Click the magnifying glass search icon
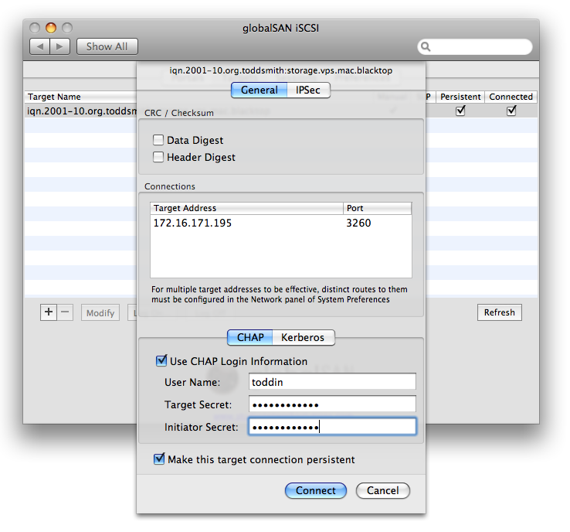This screenshot has width=570, height=532. click(426, 46)
